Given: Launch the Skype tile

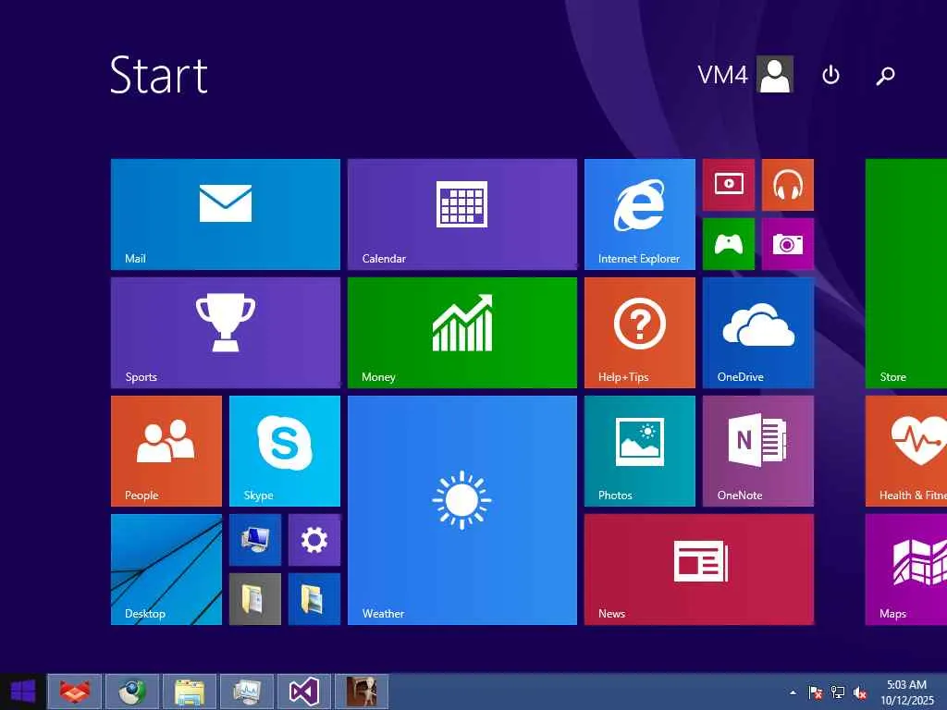Looking at the screenshot, I should [285, 451].
